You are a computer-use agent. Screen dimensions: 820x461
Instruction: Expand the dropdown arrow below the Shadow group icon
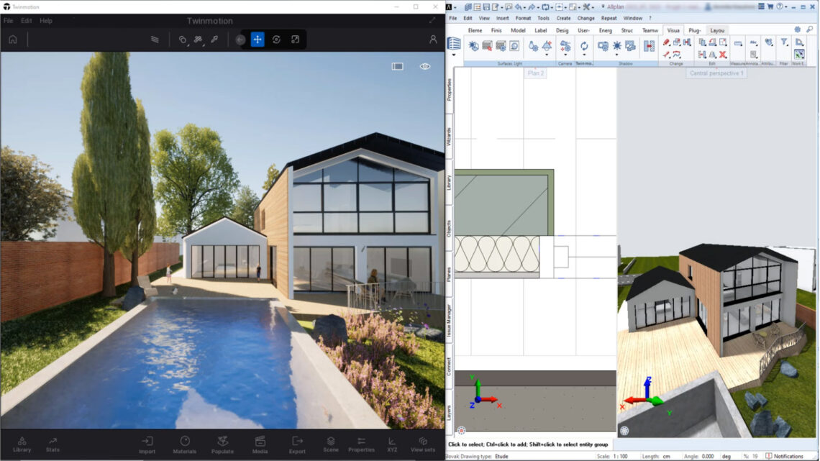coord(616,55)
